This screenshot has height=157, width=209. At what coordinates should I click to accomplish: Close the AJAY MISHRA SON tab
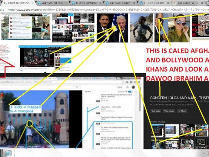tap(67, 3)
